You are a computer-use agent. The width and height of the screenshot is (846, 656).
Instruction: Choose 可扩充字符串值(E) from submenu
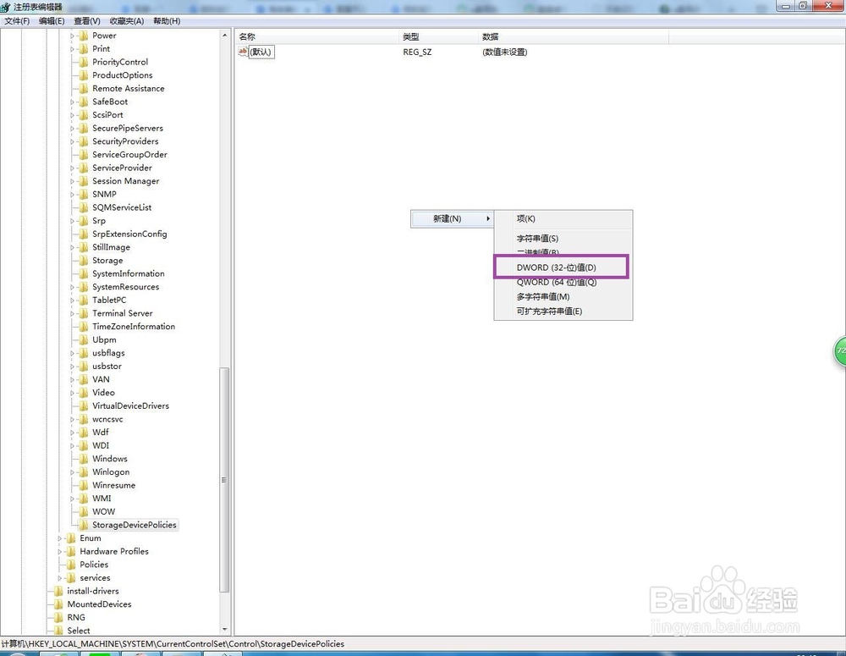pyautogui.click(x=549, y=311)
